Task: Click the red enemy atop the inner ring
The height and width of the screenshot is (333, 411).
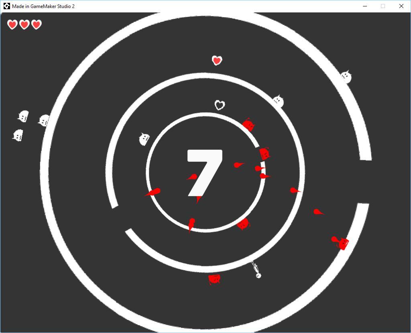Action: pyautogui.click(x=248, y=125)
